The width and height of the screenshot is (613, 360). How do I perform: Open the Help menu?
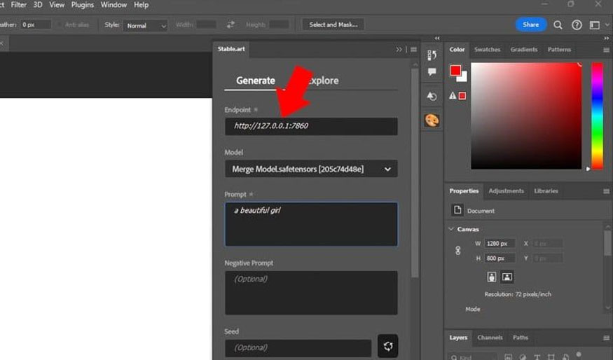(141, 5)
